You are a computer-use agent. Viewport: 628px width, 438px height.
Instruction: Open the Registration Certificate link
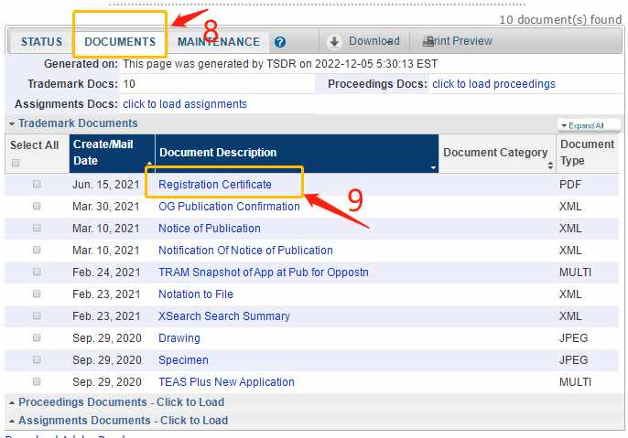point(215,185)
